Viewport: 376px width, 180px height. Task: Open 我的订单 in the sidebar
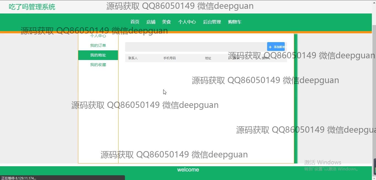pyautogui.click(x=98, y=45)
